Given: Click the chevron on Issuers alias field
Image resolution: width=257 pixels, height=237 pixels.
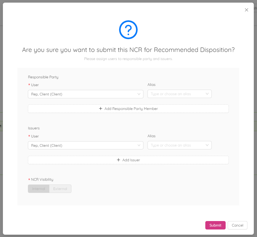Looking at the screenshot, I should coord(207,145).
